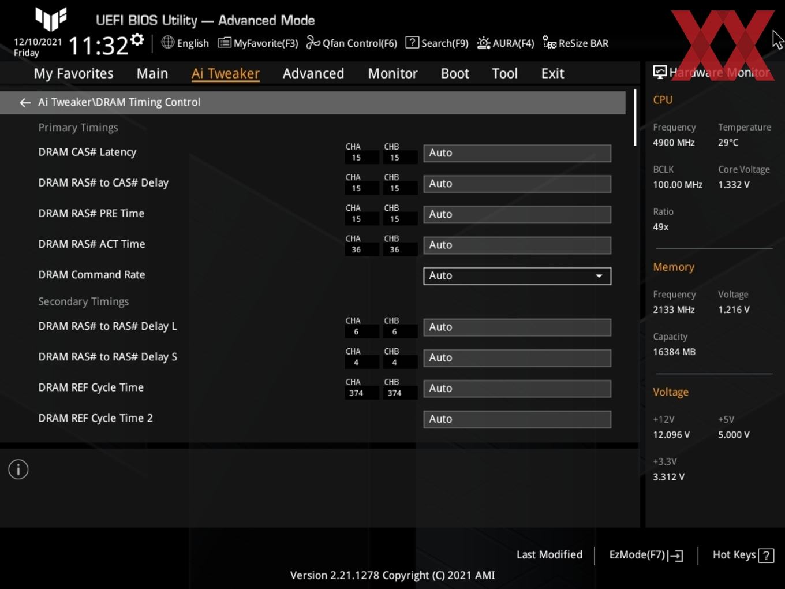Click the RAS# to RAS# Delay L field

pos(517,327)
